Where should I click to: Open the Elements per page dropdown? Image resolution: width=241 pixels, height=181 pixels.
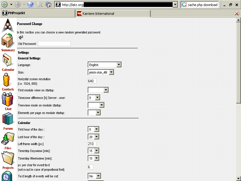click(94, 113)
